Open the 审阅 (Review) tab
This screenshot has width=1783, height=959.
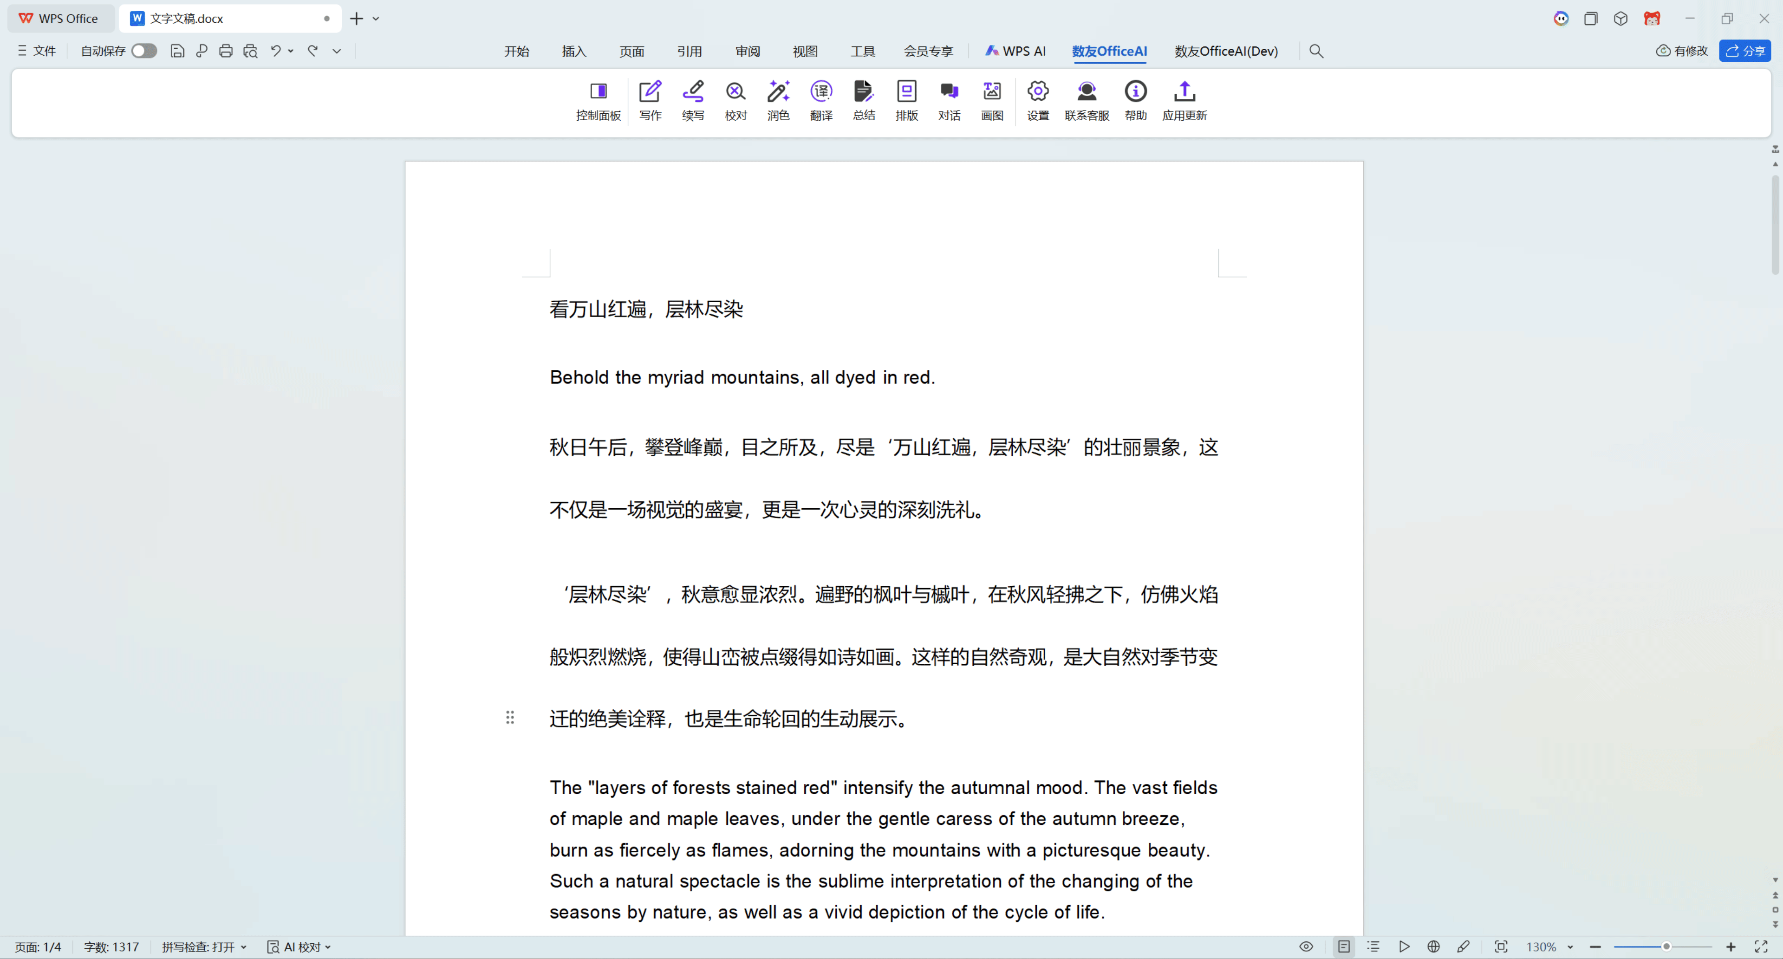[747, 51]
